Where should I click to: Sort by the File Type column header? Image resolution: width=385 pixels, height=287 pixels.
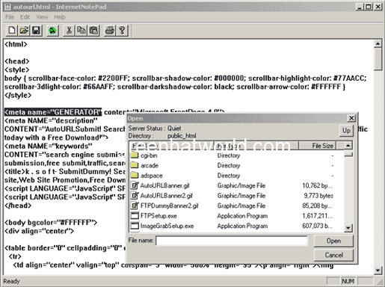tap(256, 146)
